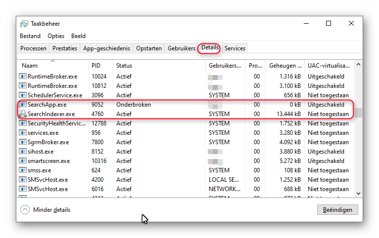Click the LOCAL SE... user cell

point(224,180)
